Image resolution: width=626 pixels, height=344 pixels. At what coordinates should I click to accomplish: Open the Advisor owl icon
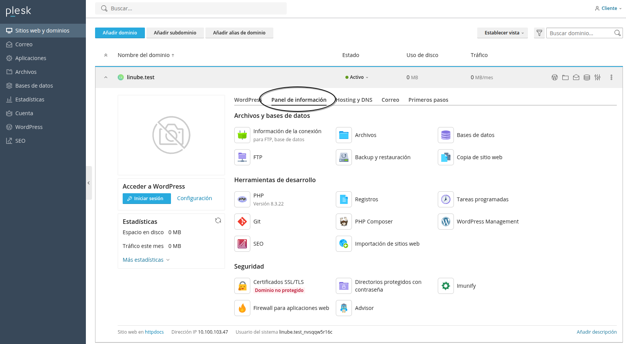pos(344,308)
